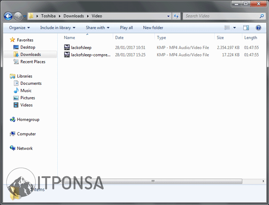The image size is (269, 205).
Task: Click the lackofsleep-compre... file icon
Action: click(x=67, y=55)
